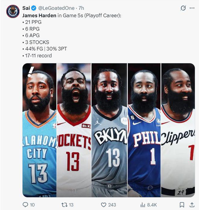Open the @LeGoatedOne handle link

pos(56,8)
